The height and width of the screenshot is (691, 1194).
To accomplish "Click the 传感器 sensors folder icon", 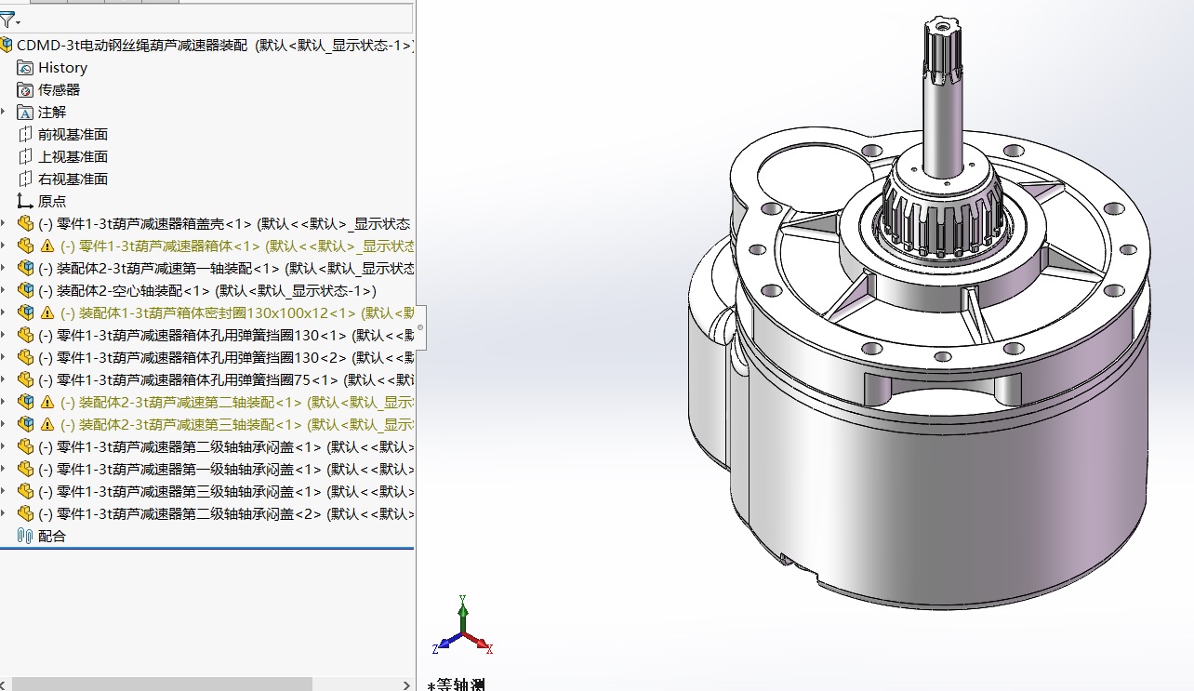I will pos(25,89).
